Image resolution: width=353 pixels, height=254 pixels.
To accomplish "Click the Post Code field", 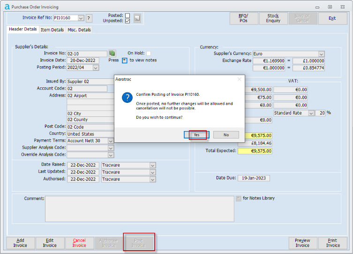I will pyautogui.click(x=90, y=127).
